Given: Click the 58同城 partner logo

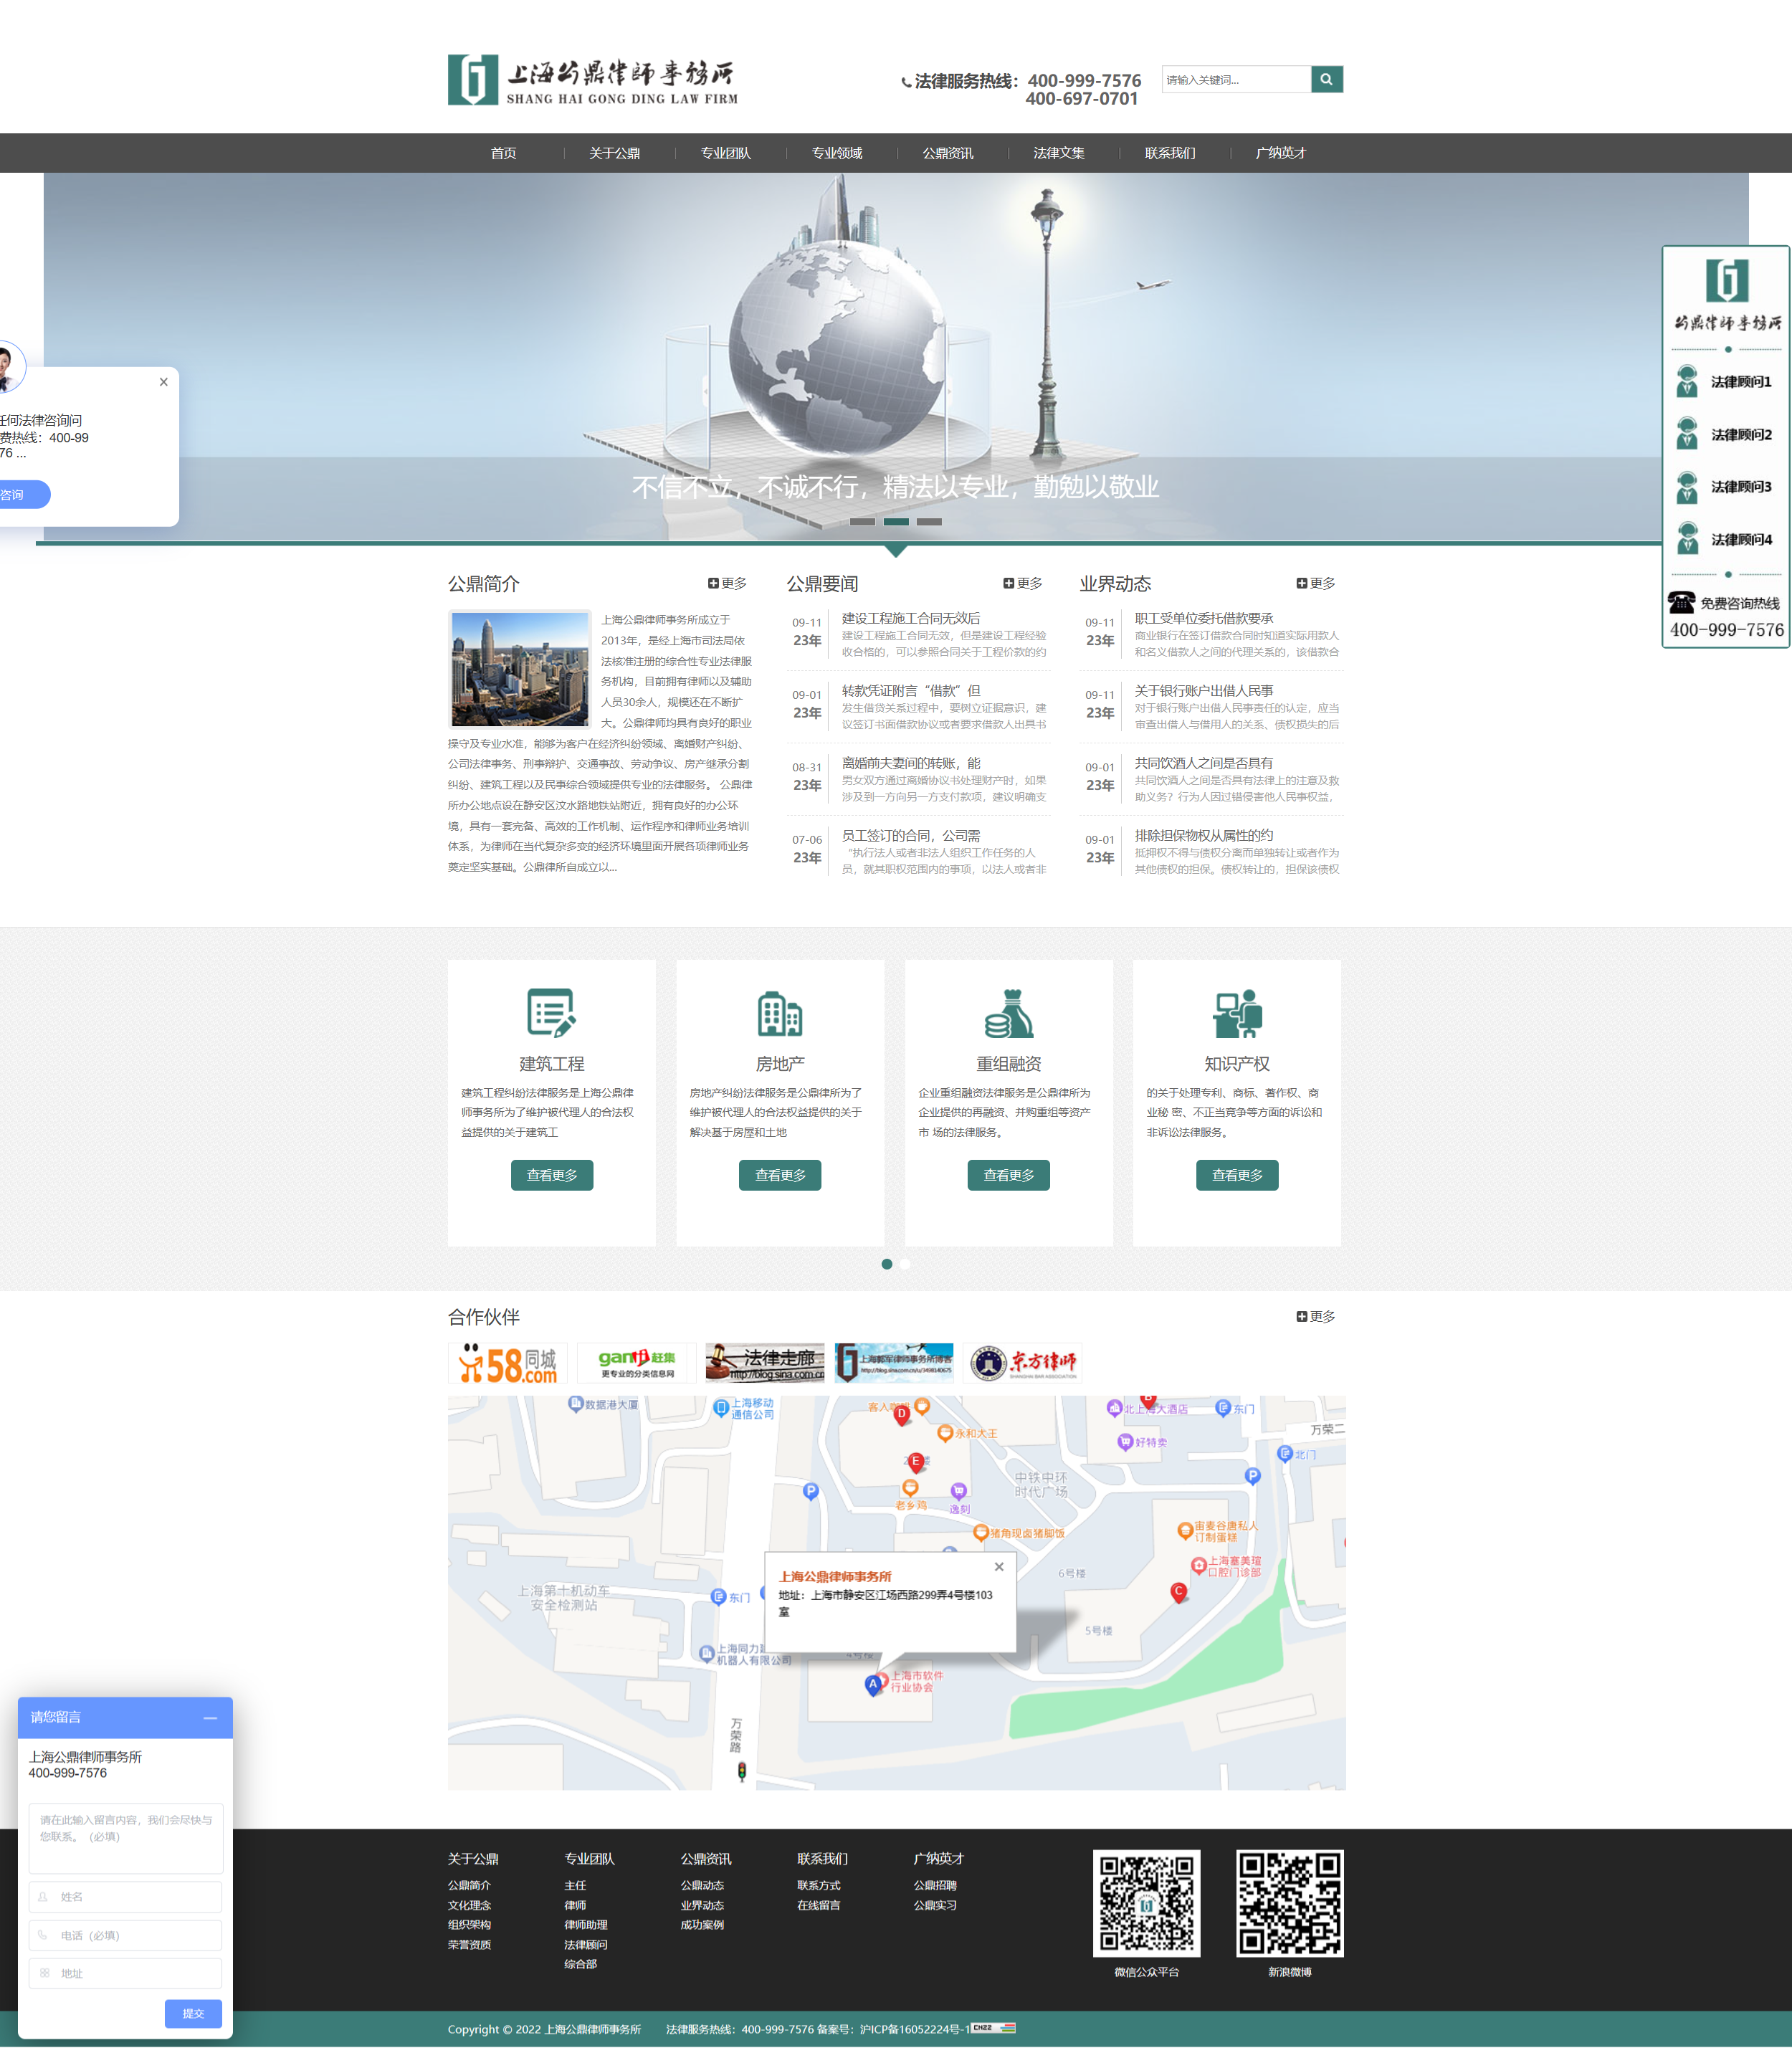Looking at the screenshot, I should point(508,1363).
